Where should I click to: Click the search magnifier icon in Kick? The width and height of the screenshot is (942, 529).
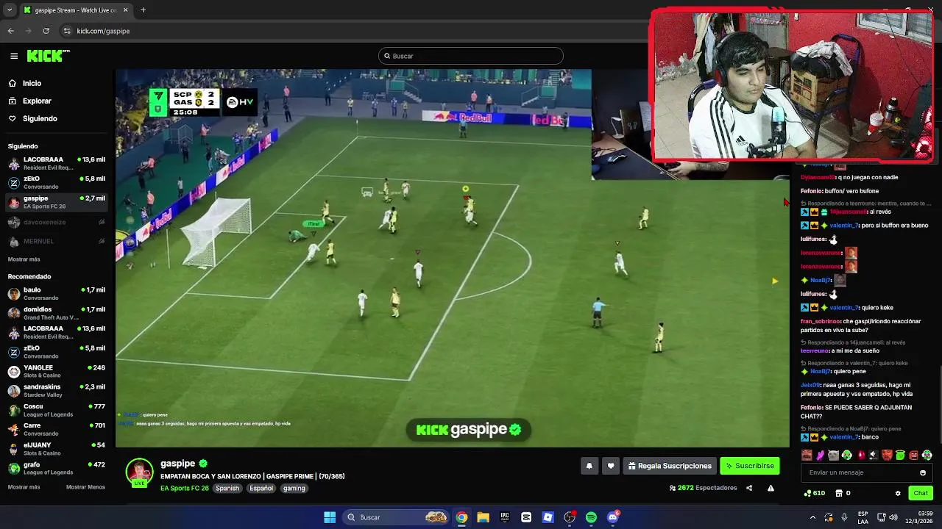387,56
